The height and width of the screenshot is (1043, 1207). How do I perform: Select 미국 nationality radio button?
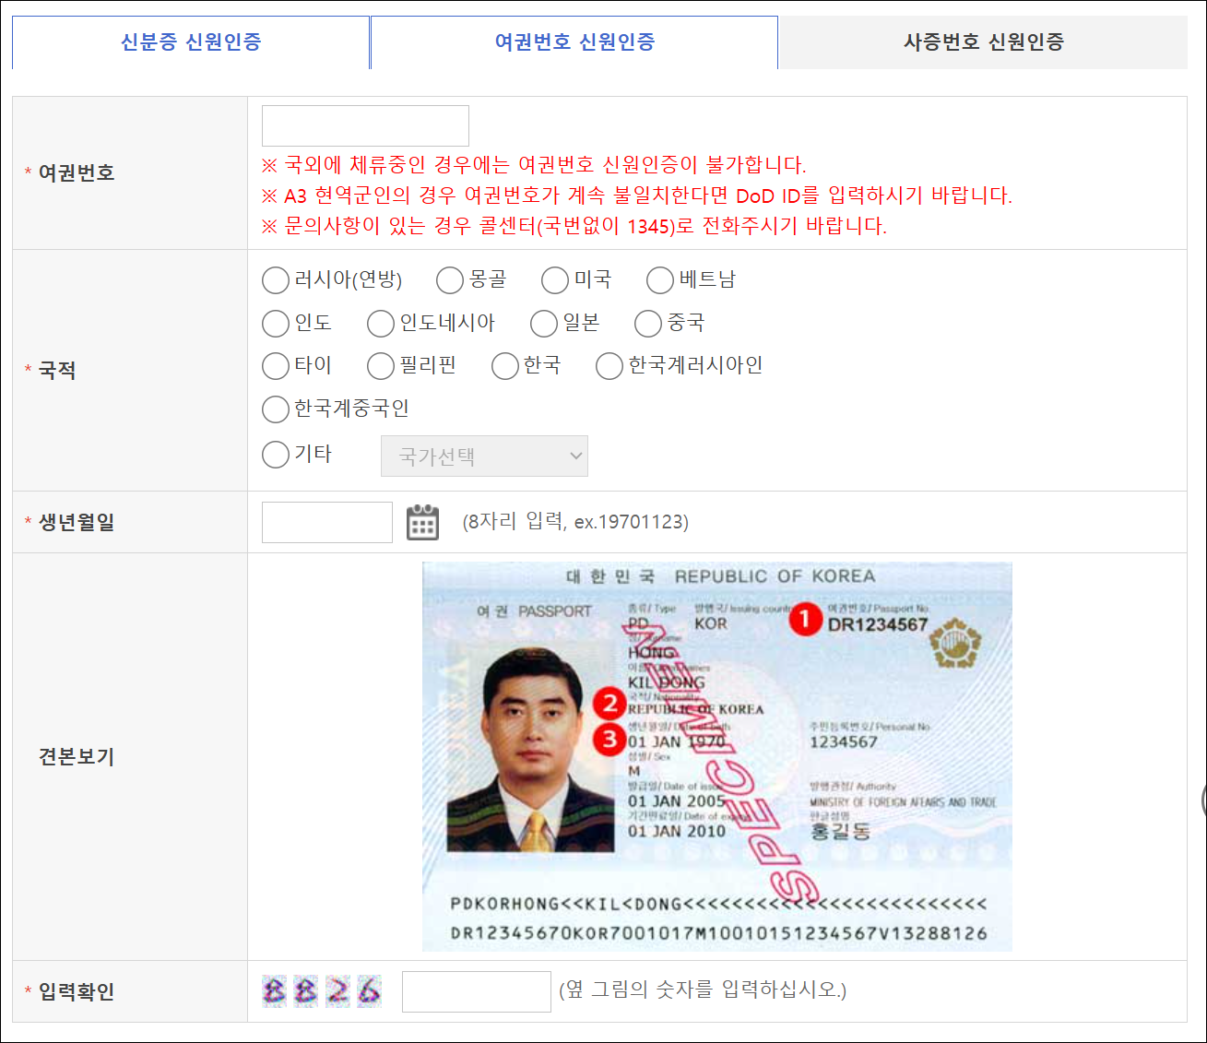pyautogui.click(x=555, y=280)
